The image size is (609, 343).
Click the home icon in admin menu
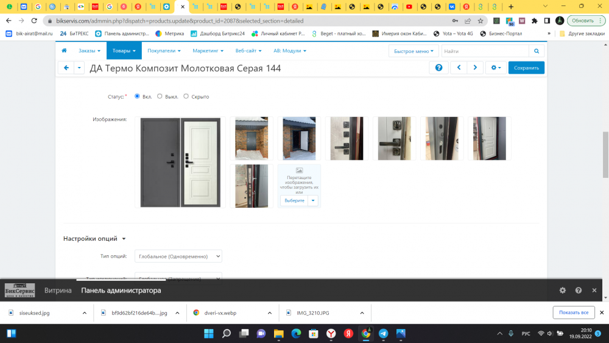click(x=64, y=51)
